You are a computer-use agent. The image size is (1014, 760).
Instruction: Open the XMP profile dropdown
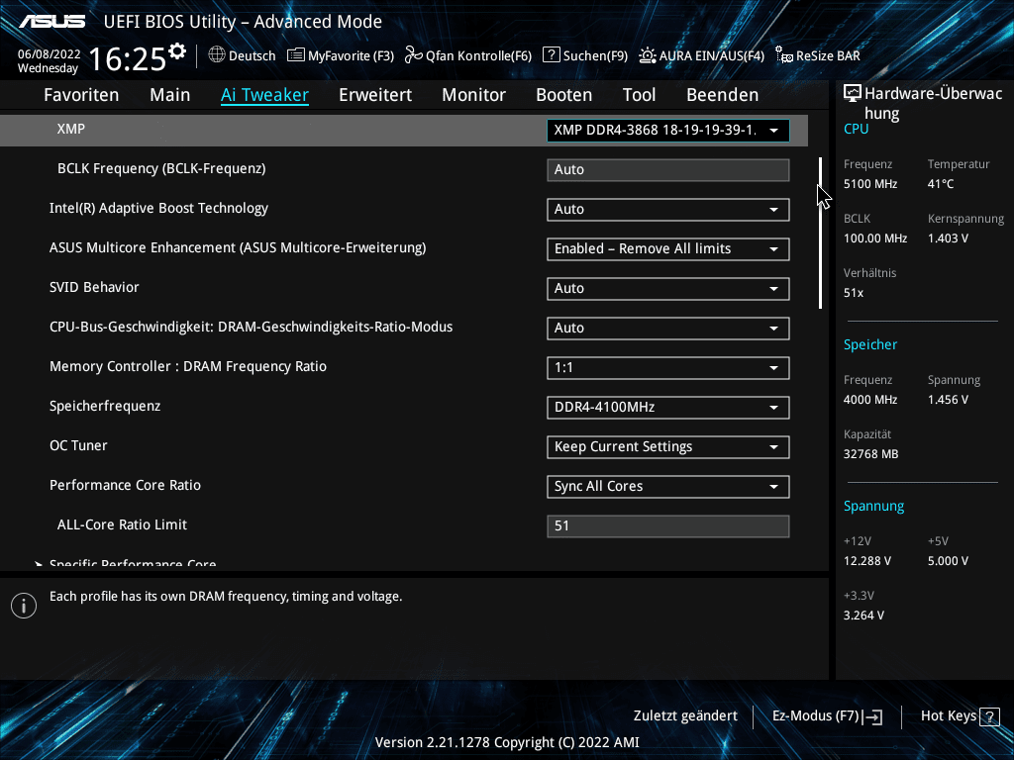tap(668, 130)
